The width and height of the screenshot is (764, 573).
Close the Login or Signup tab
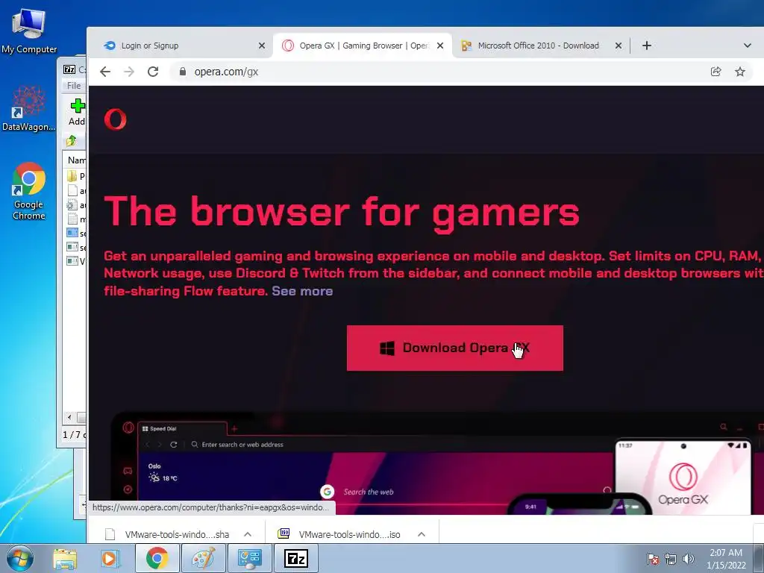tap(262, 46)
